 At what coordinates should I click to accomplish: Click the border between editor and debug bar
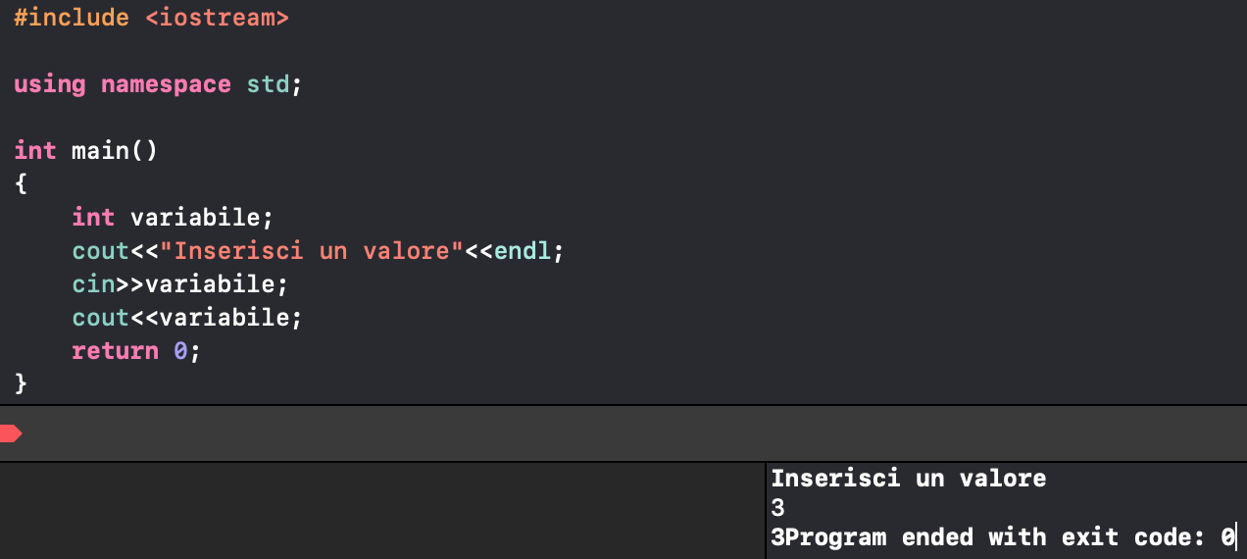(623, 405)
